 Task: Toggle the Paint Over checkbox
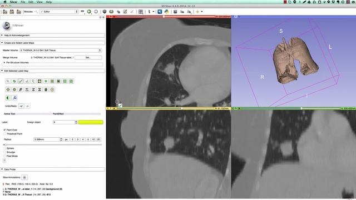click(4, 130)
